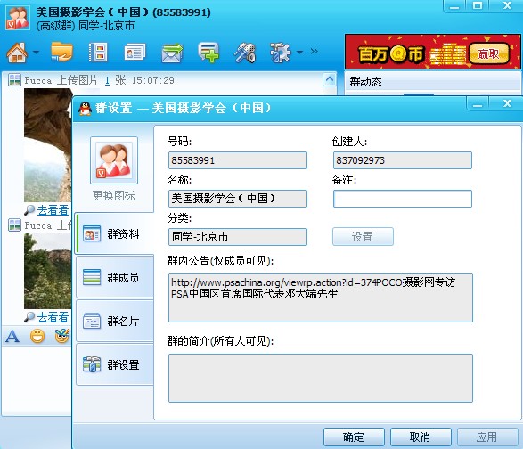The width and height of the screenshot is (523, 449).
Task: Confirm with the 确定 button
Action: click(x=354, y=437)
